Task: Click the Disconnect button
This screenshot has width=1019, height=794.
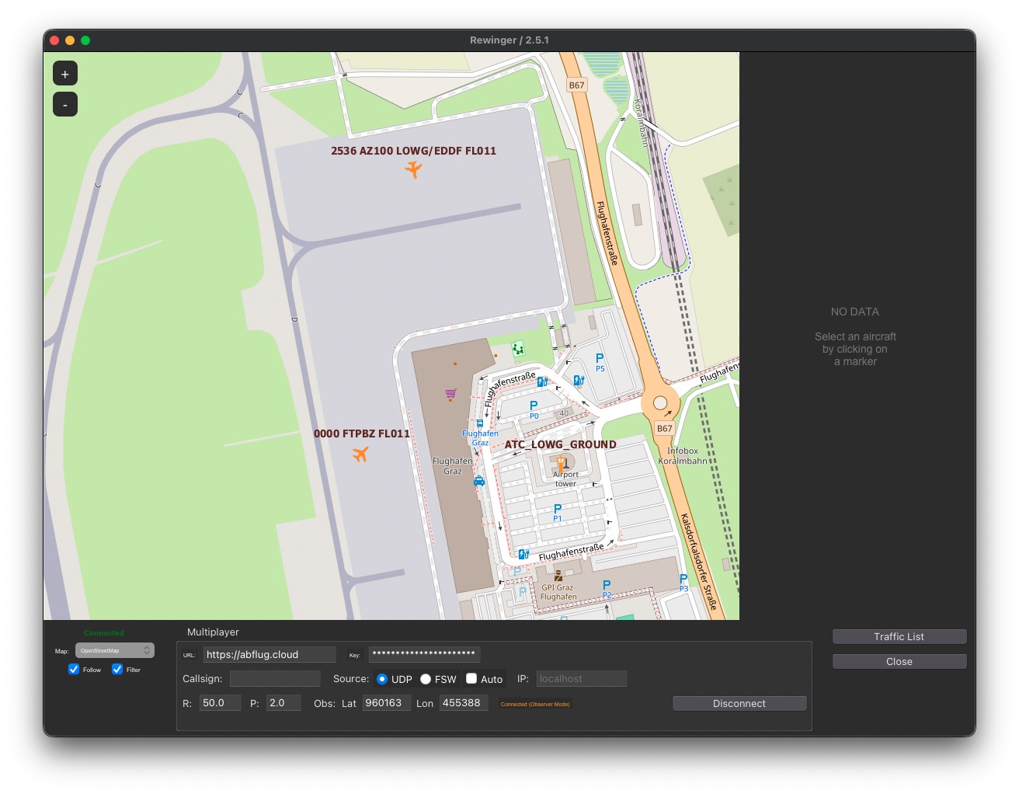Action: [739, 703]
